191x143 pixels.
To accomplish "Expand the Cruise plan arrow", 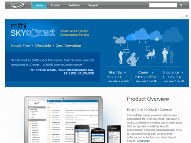I will click(153, 73).
